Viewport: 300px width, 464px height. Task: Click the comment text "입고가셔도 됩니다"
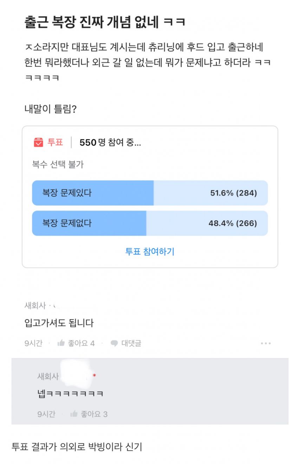[59, 323]
